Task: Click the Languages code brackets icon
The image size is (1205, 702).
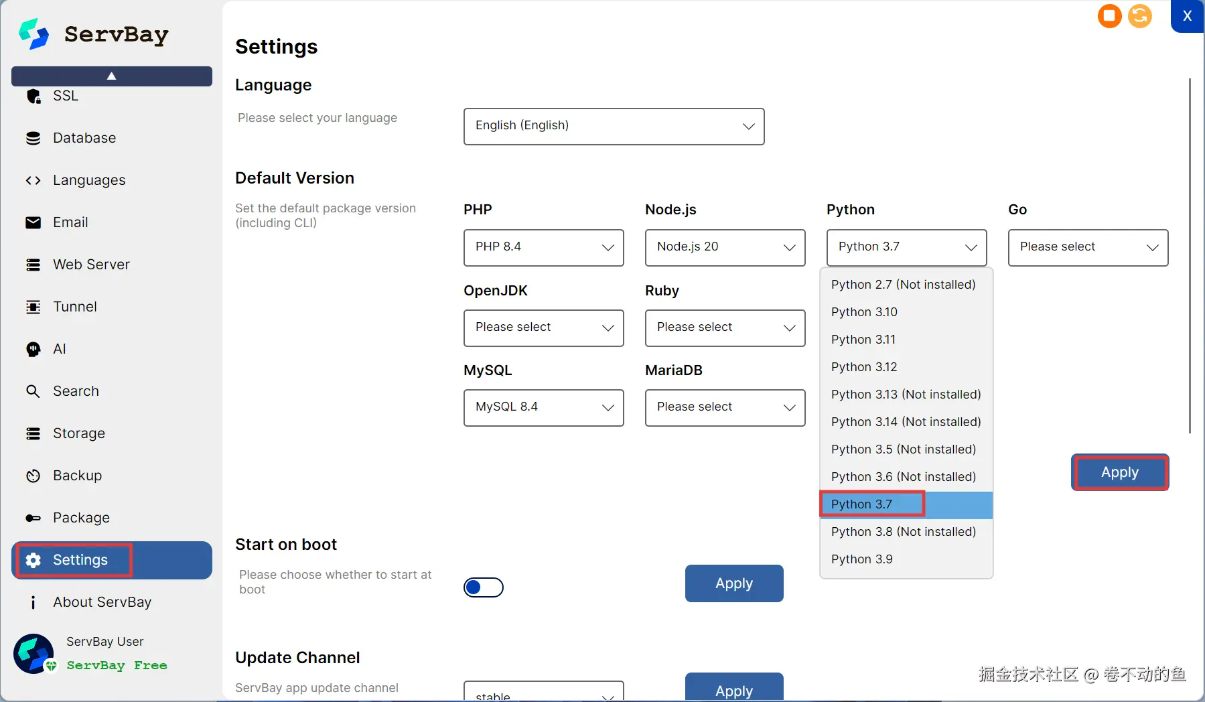Action: click(x=33, y=180)
